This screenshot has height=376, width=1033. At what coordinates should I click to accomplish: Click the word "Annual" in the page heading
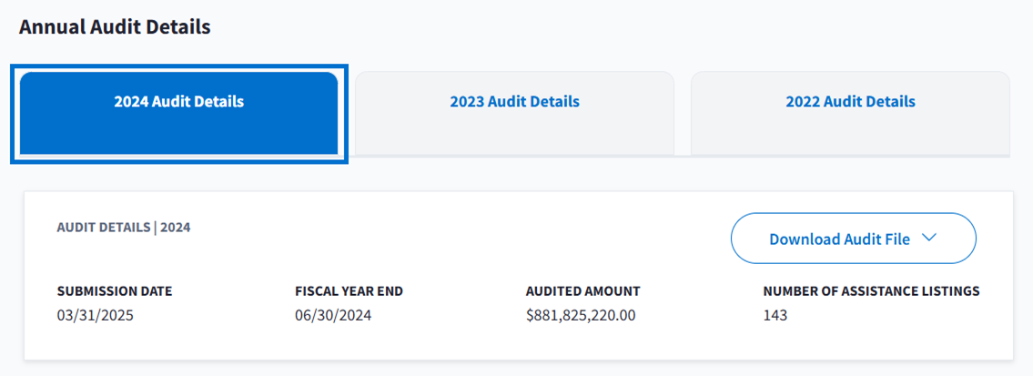coord(52,26)
